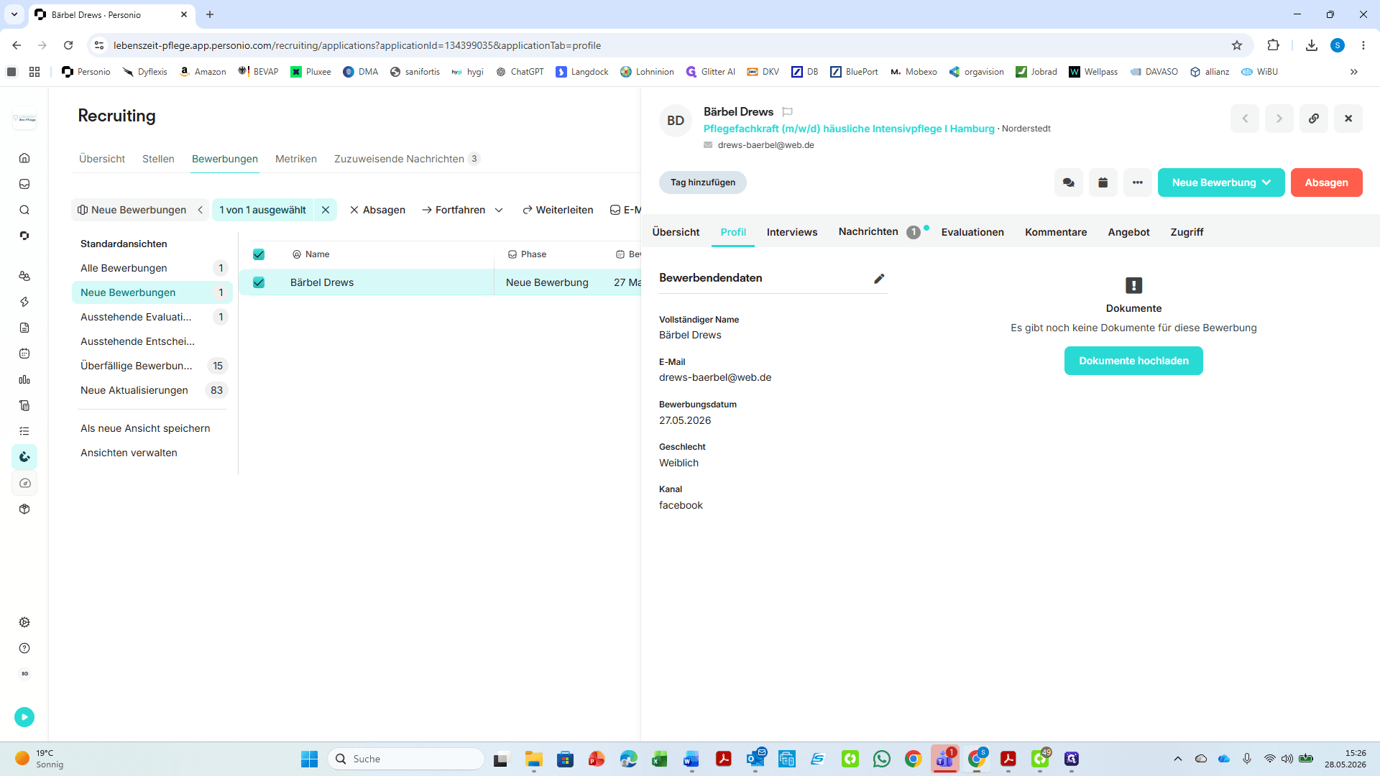The height and width of the screenshot is (776, 1380).
Task: Copy application link via chain icon
Action: [x=1314, y=119]
